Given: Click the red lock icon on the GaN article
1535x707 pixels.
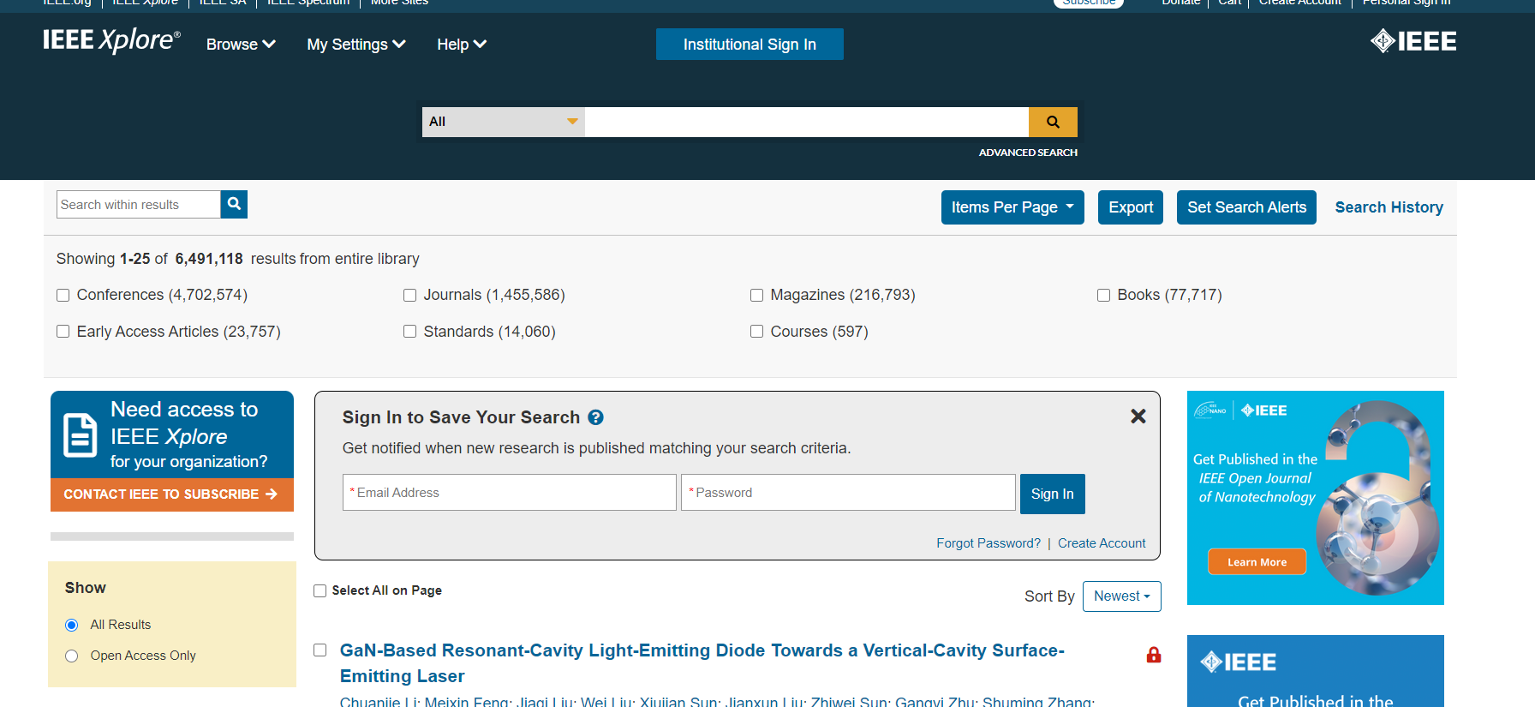Looking at the screenshot, I should click(x=1154, y=655).
